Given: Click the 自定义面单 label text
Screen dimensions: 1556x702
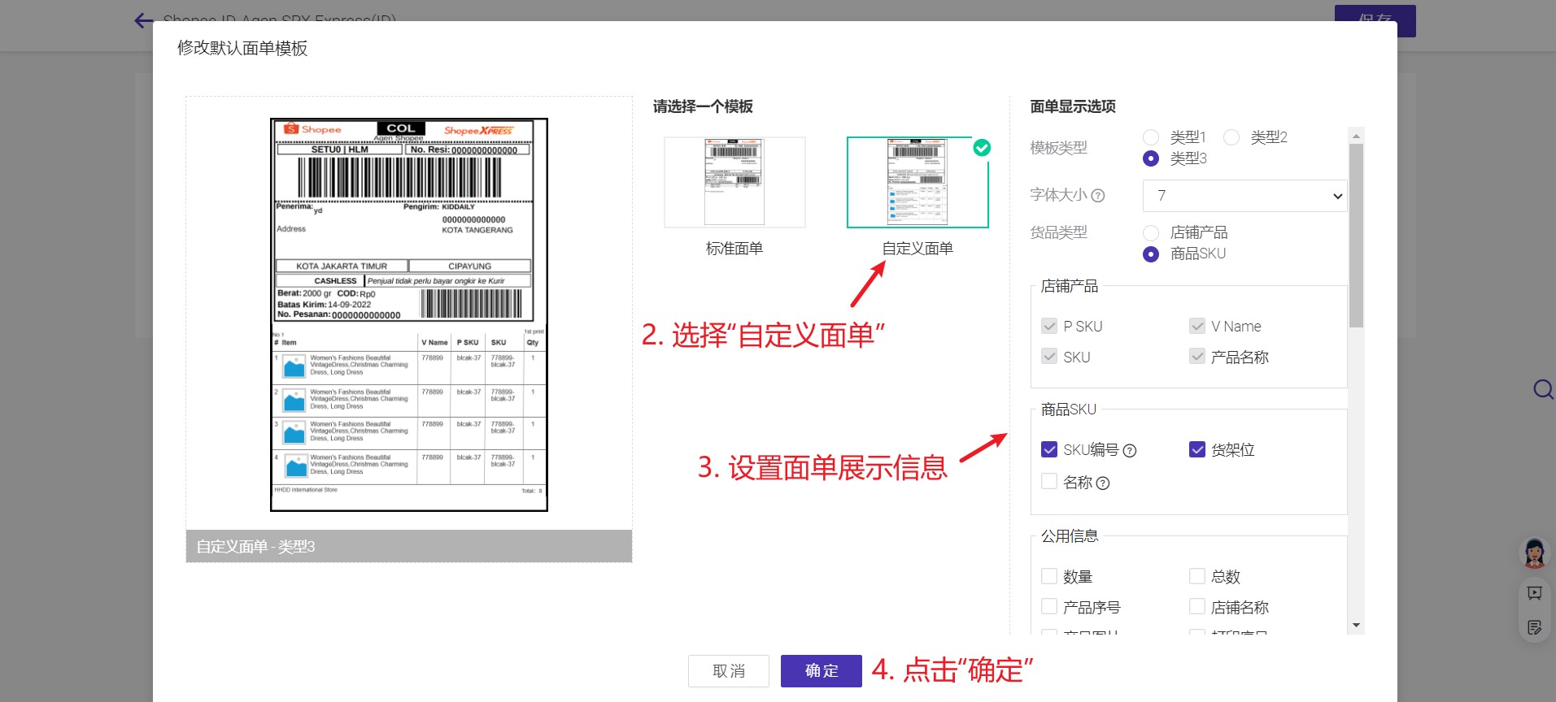Looking at the screenshot, I should click(x=917, y=249).
